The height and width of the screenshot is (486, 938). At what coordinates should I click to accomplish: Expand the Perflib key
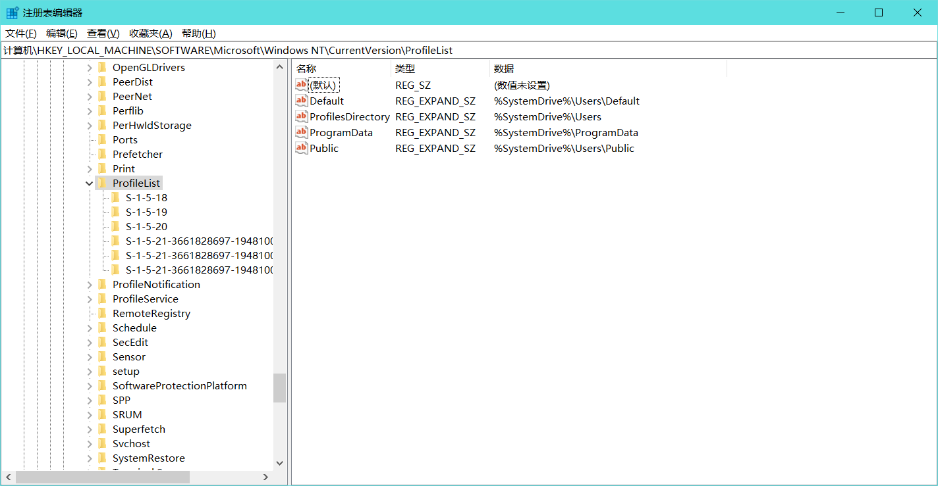[90, 110]
